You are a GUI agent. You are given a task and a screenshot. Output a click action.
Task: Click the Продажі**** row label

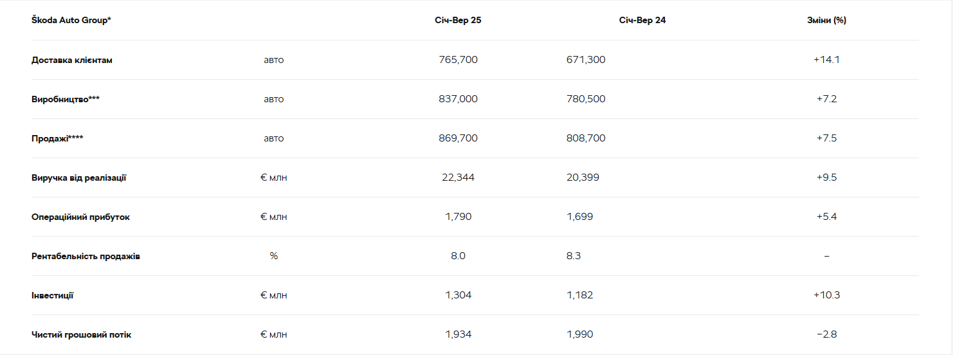click(57, 138)
